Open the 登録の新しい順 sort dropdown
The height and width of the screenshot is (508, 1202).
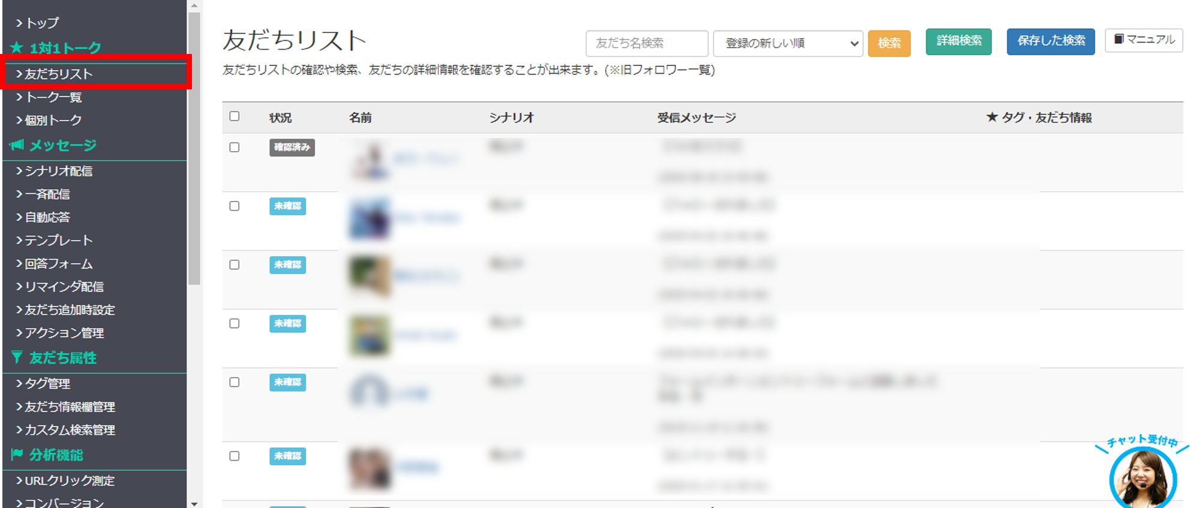[788, 43]
